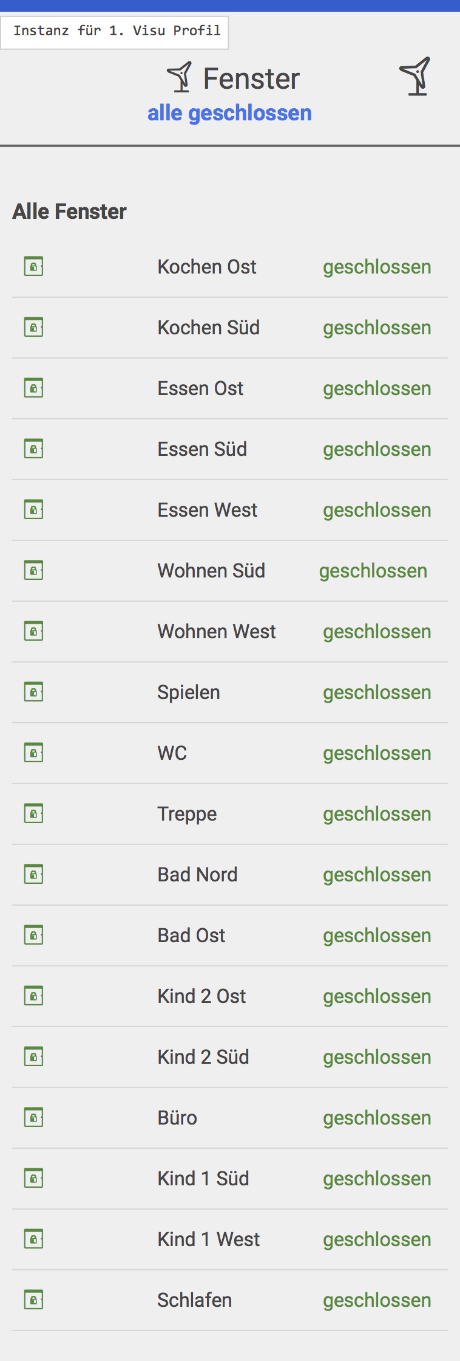Click the geschlossen status for Wohnen Süd
This screenshot has height=1361, width=460.
pyautogui.click(x=373, y=571)
